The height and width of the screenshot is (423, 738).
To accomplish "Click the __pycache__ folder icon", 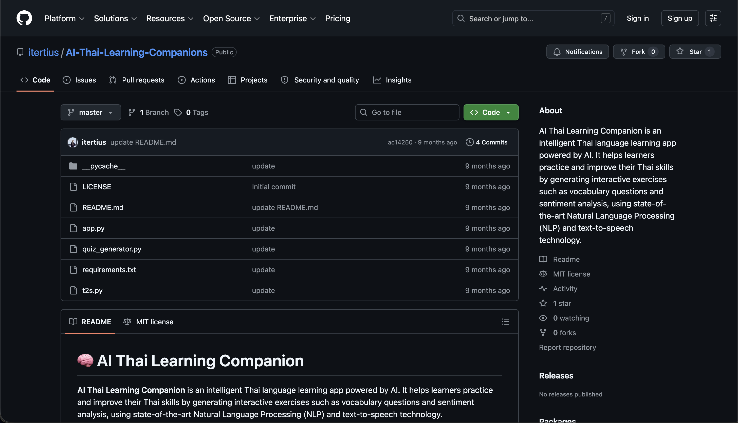I will click(x=73, y=166).
